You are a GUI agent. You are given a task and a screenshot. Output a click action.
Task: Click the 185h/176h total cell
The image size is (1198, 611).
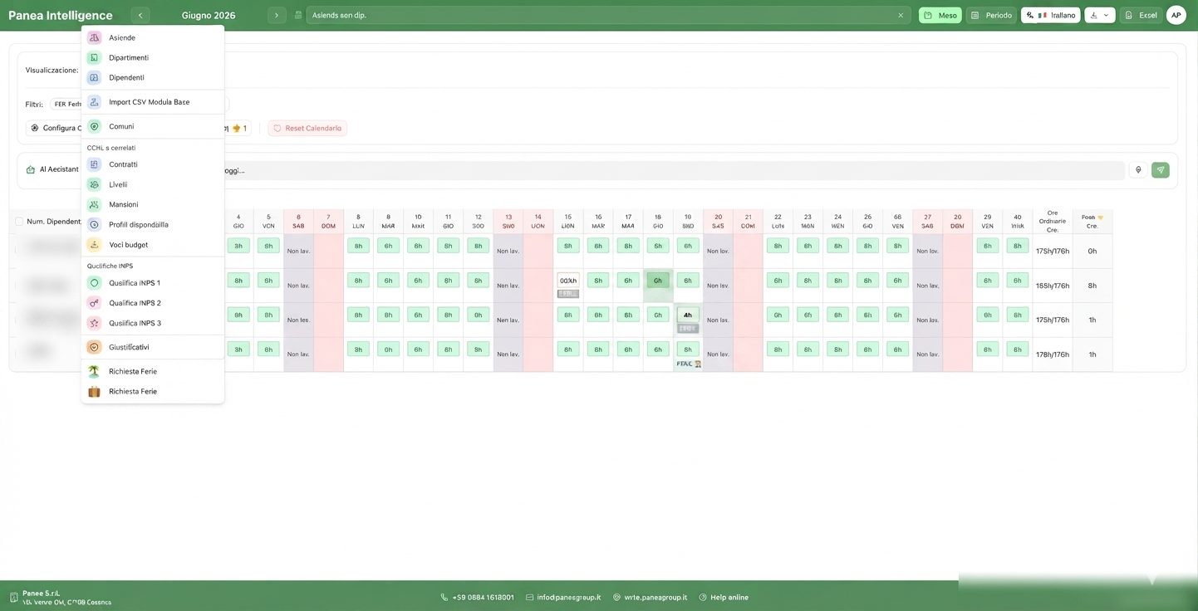point(1053,286)
